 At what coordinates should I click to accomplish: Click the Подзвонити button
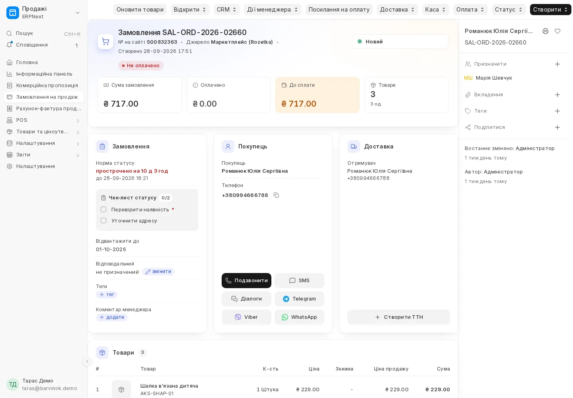246,281
